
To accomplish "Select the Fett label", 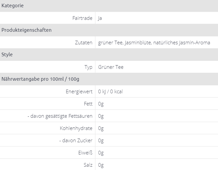I will click(x=88, y=104).
